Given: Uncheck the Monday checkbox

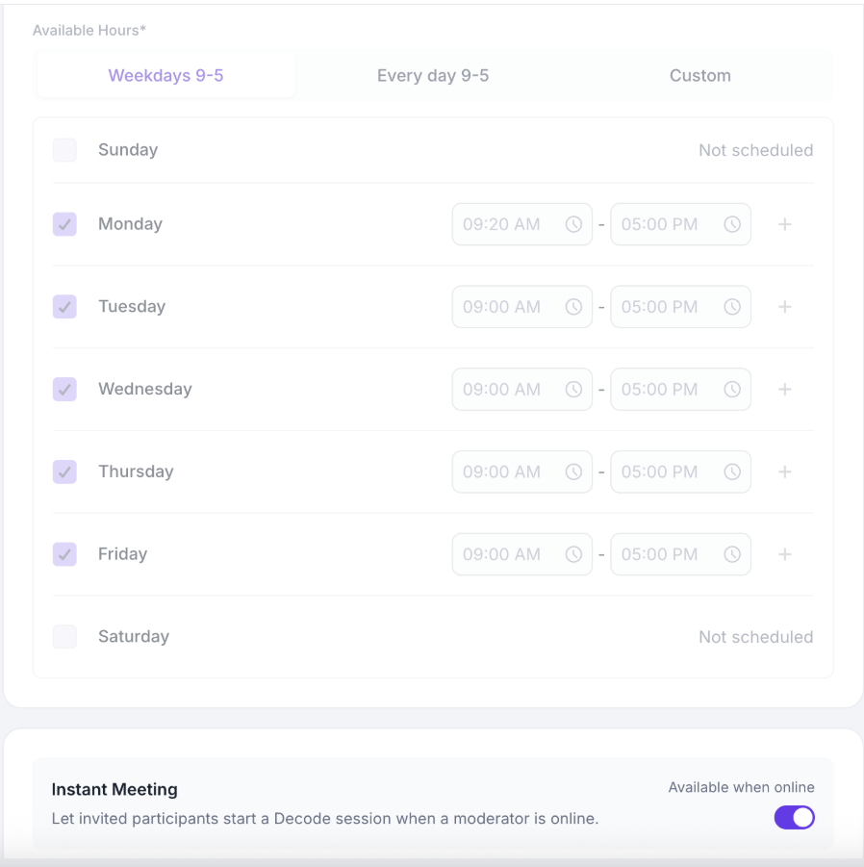Looking at the screenshot, I should [x=64, y=224].
